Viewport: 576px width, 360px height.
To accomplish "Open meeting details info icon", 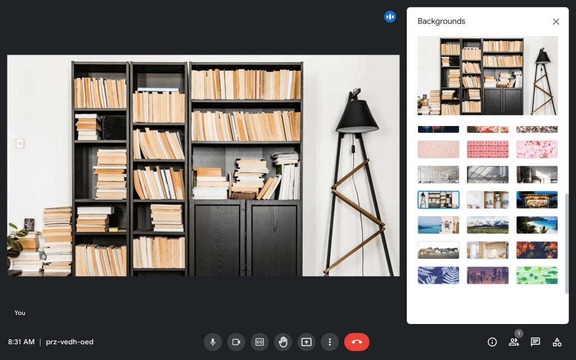I will click(x=492, y=342).
